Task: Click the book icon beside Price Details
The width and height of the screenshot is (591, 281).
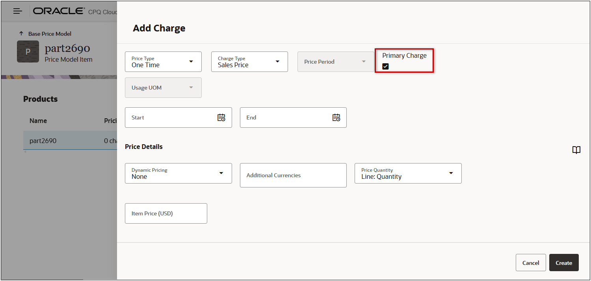Action: point(576,150)
